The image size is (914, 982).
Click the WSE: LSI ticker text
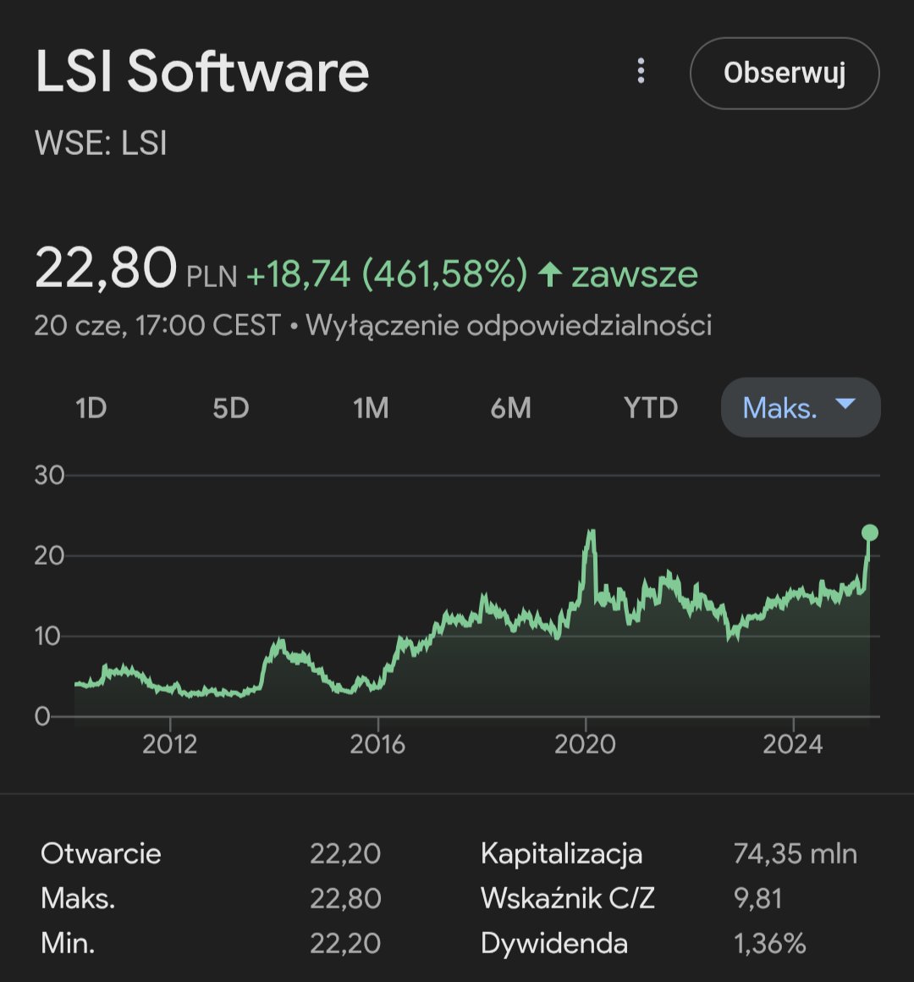[101, 143]
